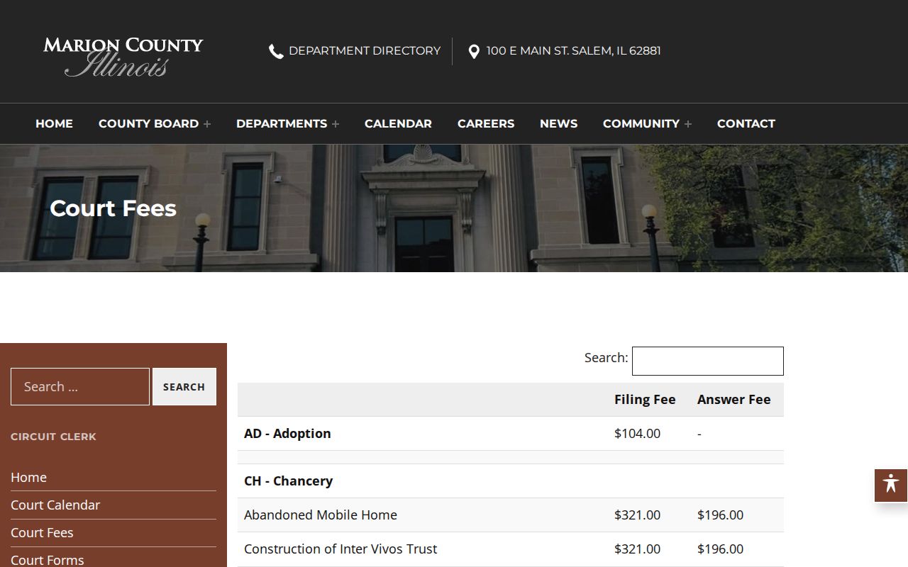The height and width of the screenshot is (567, 908).
Task: Open the Departments menu
Action: [x=282, y=123]
